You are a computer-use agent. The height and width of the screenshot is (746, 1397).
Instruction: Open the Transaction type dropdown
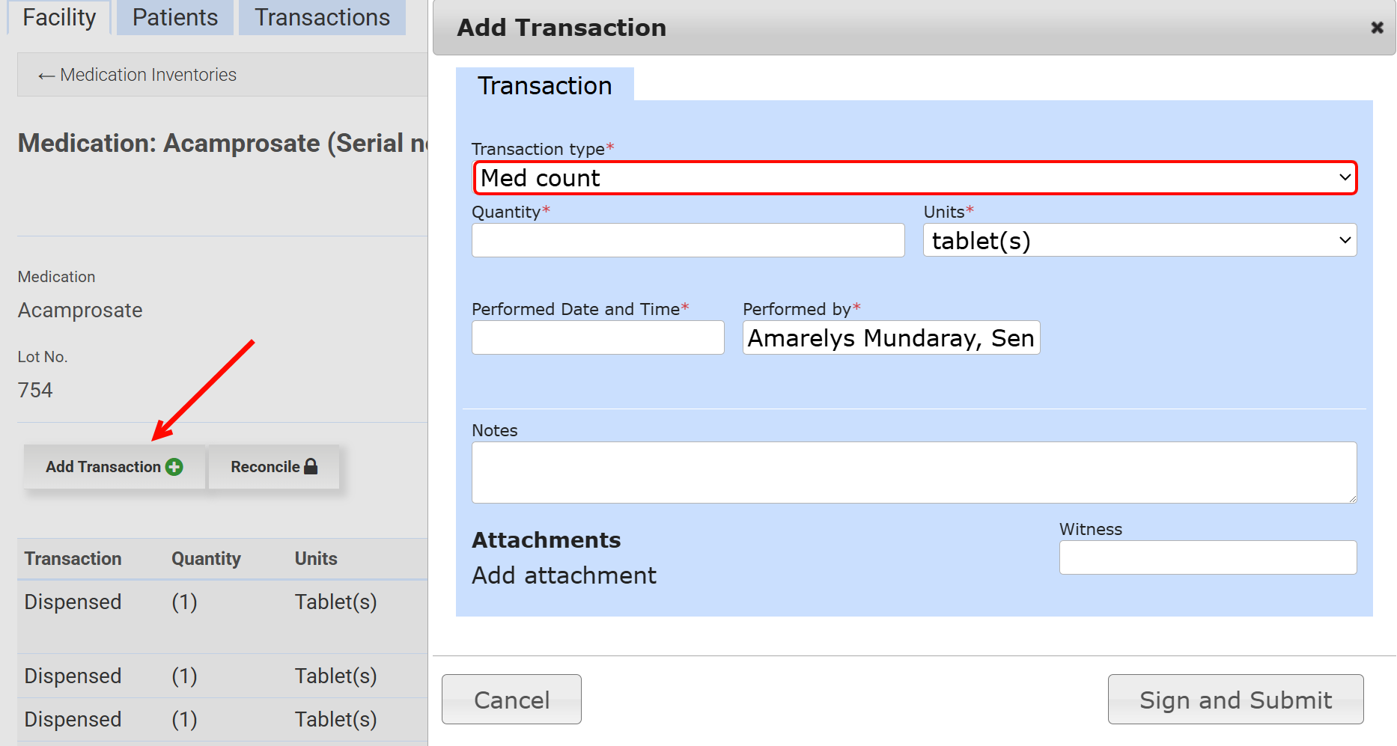[x=914, y=178]
